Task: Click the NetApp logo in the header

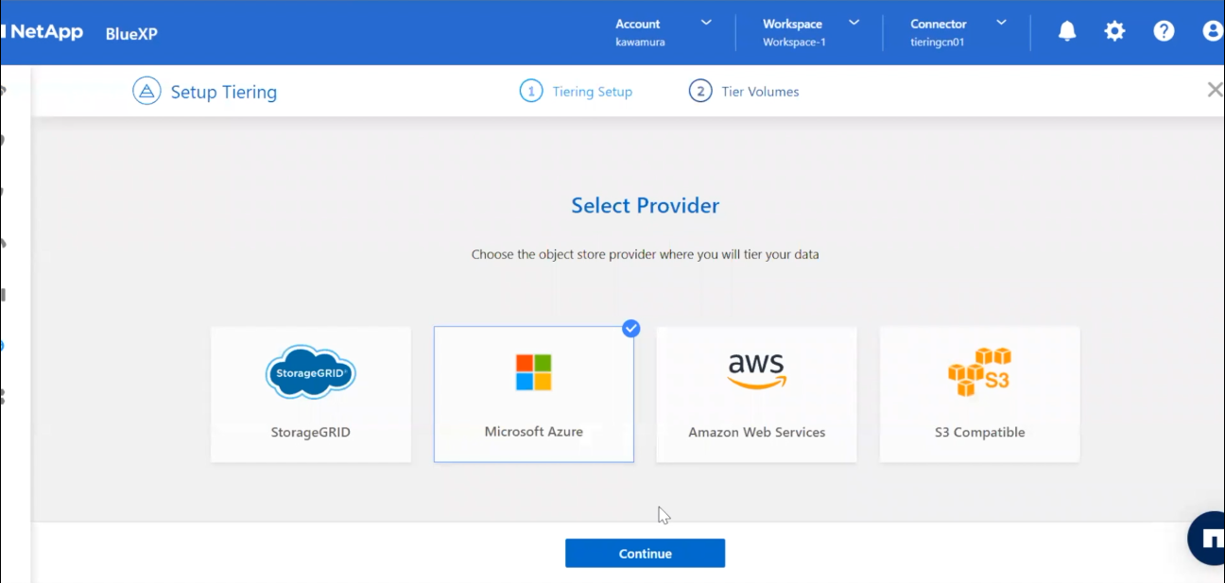Action: coord(42,32)
